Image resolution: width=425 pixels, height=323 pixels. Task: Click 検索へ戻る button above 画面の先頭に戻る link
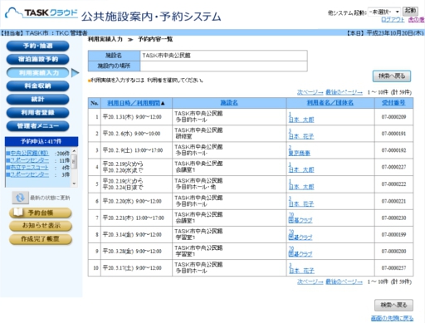pyautogui.click(x=393, y=305)
